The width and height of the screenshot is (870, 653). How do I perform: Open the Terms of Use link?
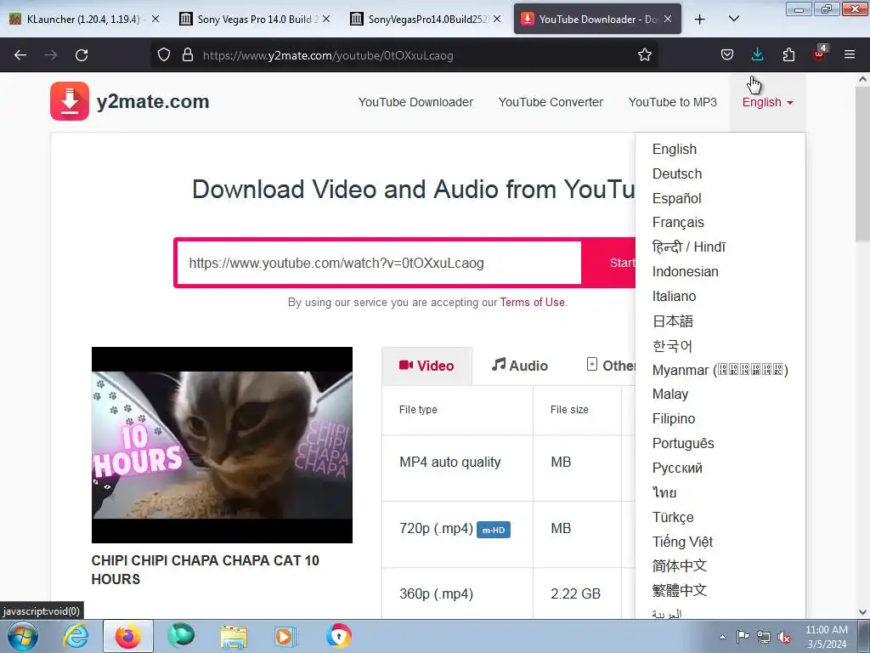tap(532, 302)
